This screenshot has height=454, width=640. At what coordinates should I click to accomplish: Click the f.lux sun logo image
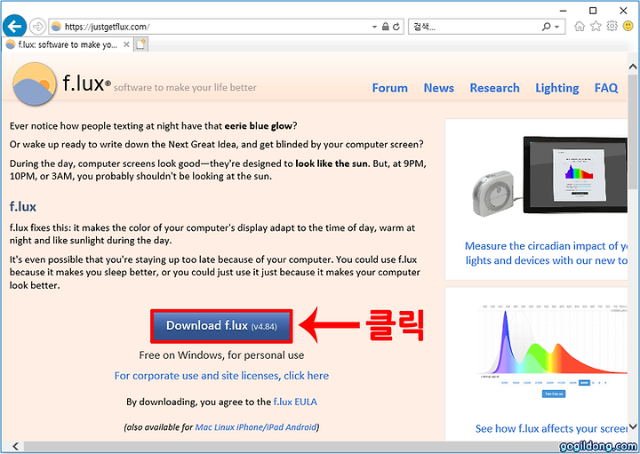tap(35, 84)
